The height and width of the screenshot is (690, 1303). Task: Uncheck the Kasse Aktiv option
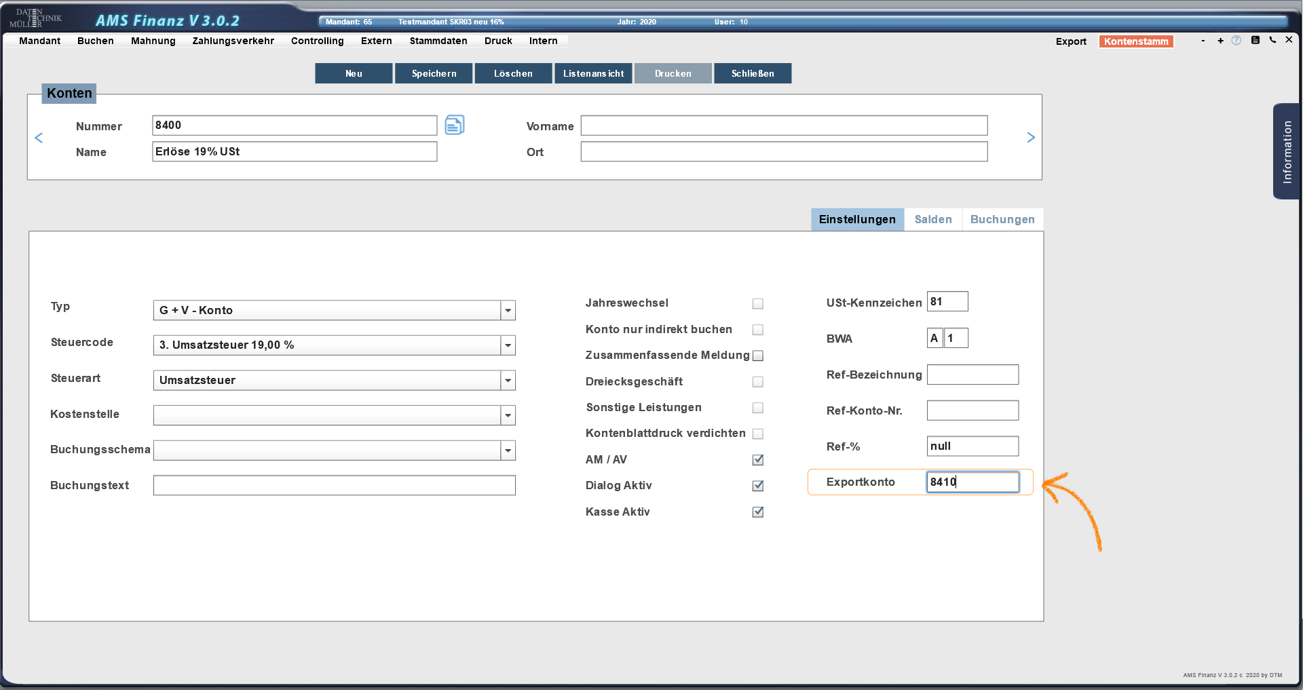pyautogui.click(x=758, y=512)
